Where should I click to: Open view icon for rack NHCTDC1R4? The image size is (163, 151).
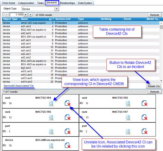click(x=51, y=103)
